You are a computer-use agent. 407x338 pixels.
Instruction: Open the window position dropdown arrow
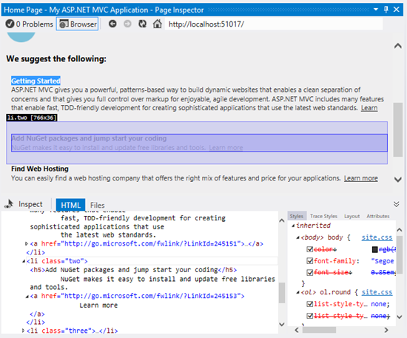(x=376, y=10)
